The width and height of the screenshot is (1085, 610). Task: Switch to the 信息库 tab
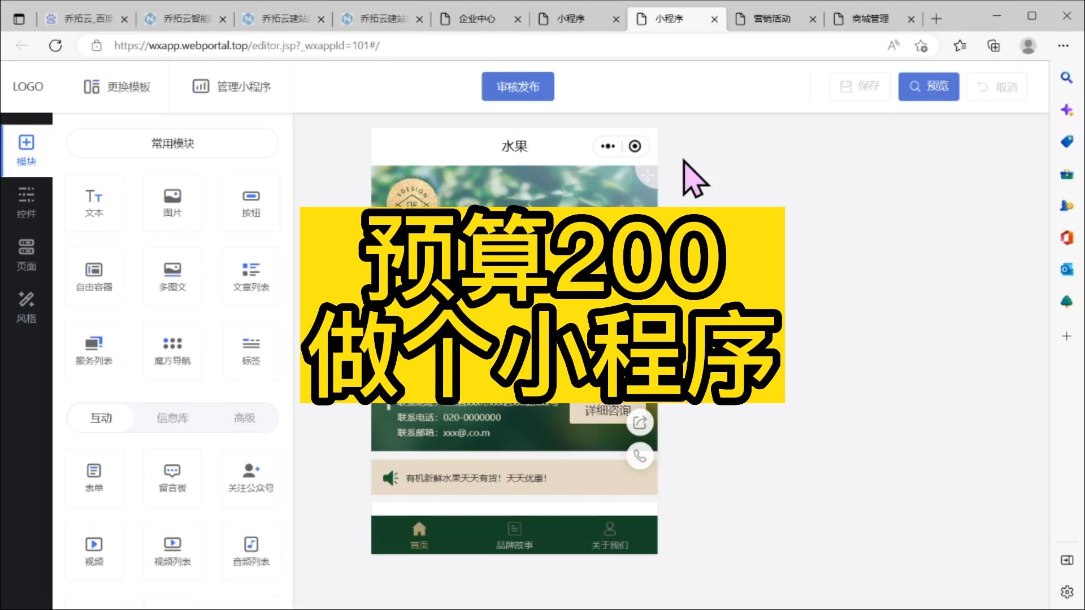coord(172,418)
